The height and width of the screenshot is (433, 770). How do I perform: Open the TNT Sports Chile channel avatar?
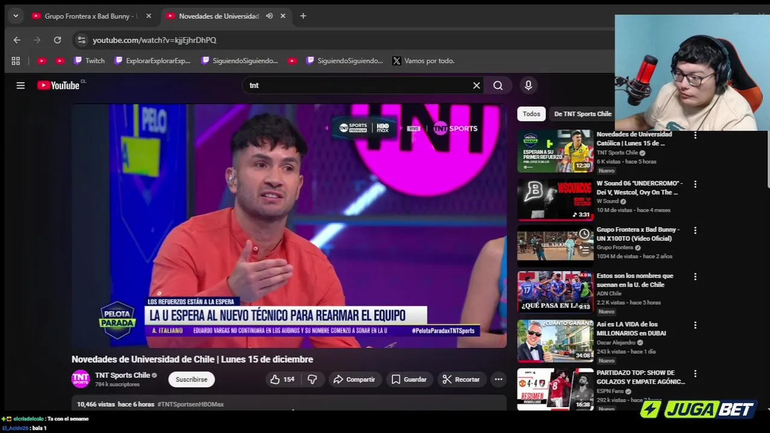pyautogui.click(x=81, y=379)
